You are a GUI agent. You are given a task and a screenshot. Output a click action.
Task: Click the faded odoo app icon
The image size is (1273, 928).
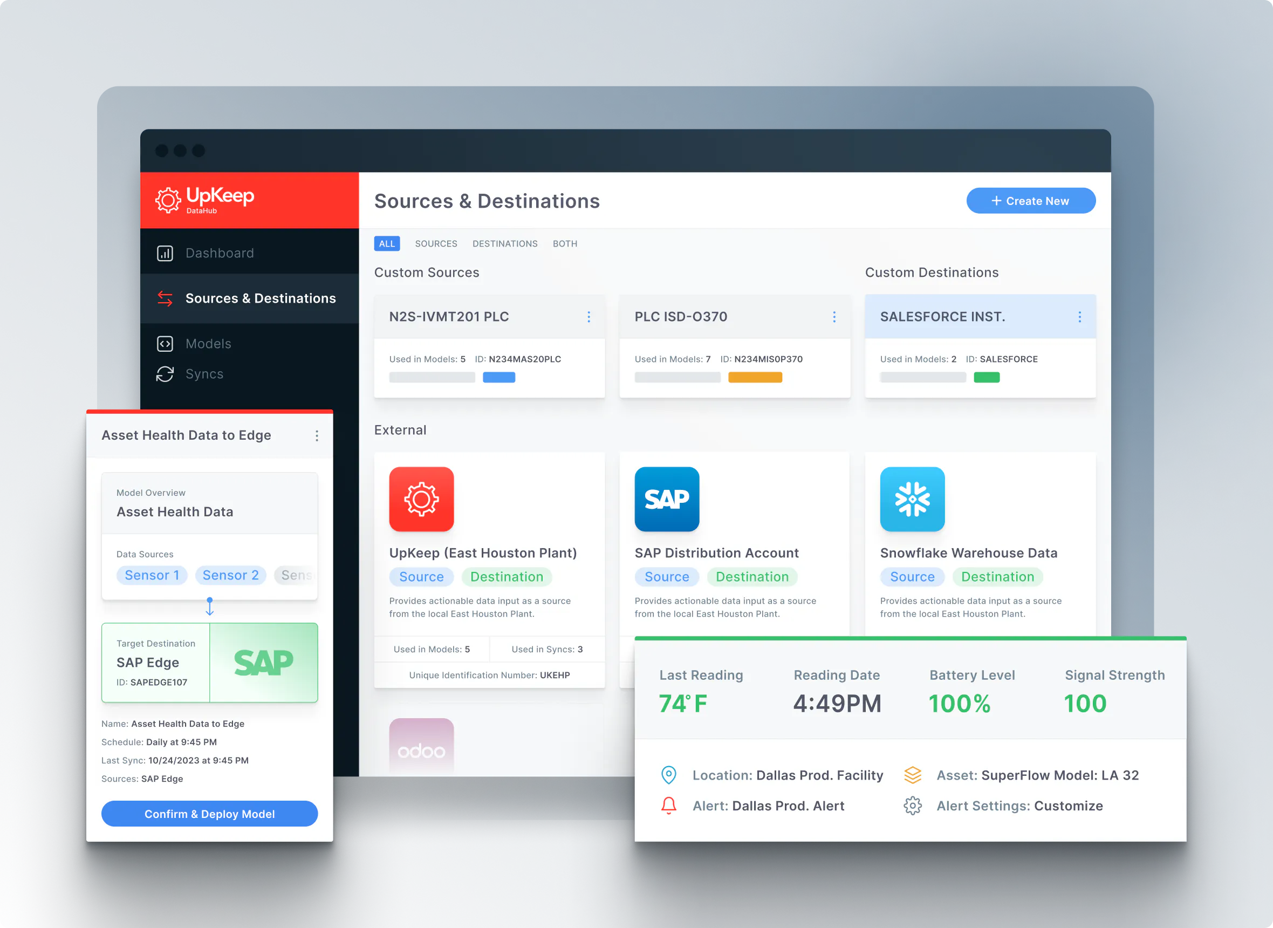point(421,747)
